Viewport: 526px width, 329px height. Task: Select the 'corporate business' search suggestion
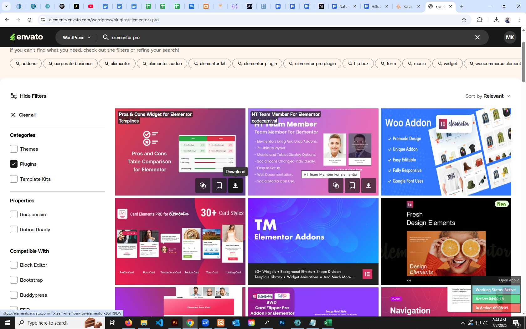click(x=70, y=64)
